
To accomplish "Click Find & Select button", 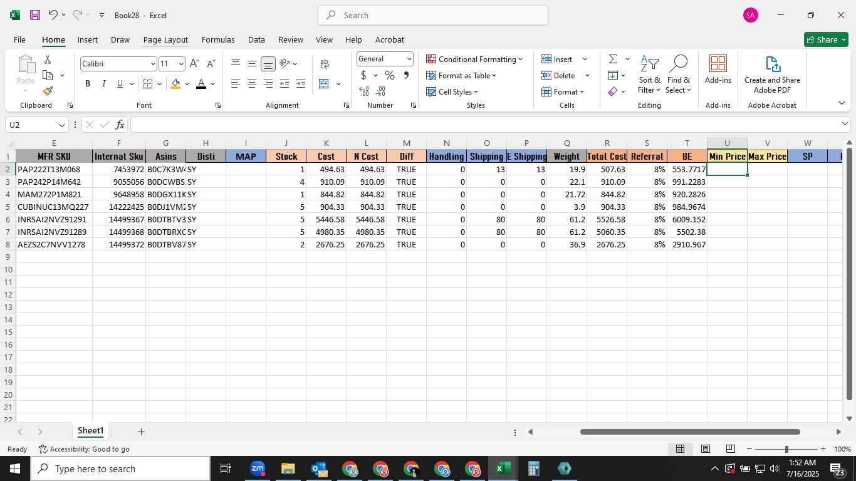I will tap(679, 74).
